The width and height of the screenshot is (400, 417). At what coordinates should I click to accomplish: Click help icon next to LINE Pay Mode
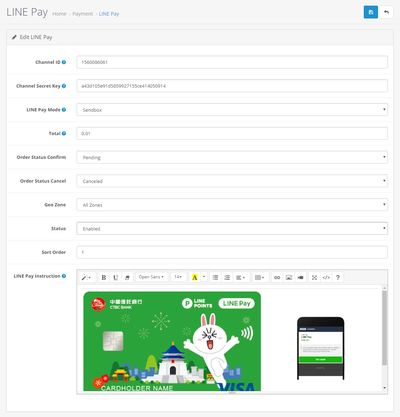64,110
